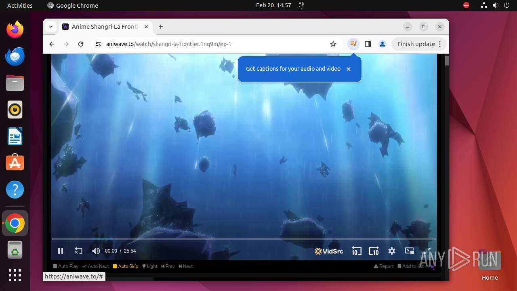Pause the video playback
The image size is (517, 291).
[x=61, y=251]
